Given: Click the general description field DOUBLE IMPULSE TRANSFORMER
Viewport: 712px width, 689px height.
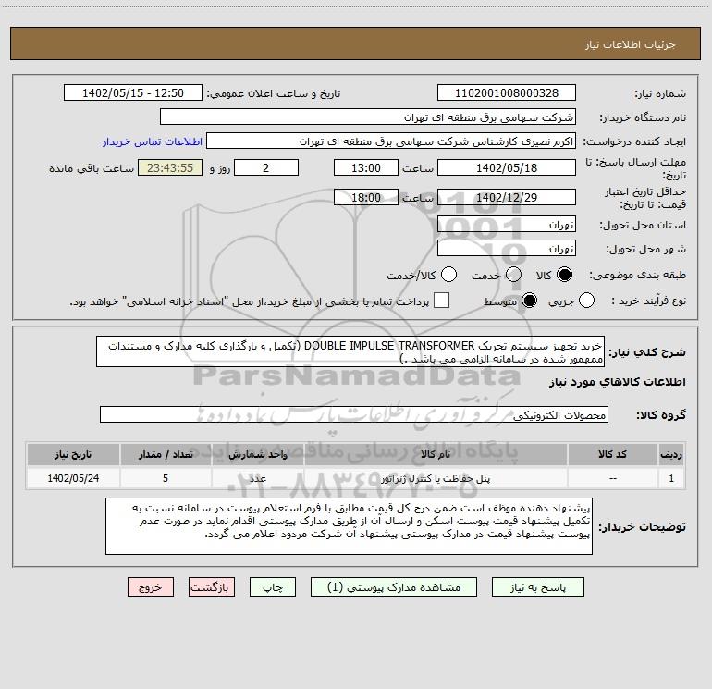Looking at the screenshot, I should (x=350, y=351).
